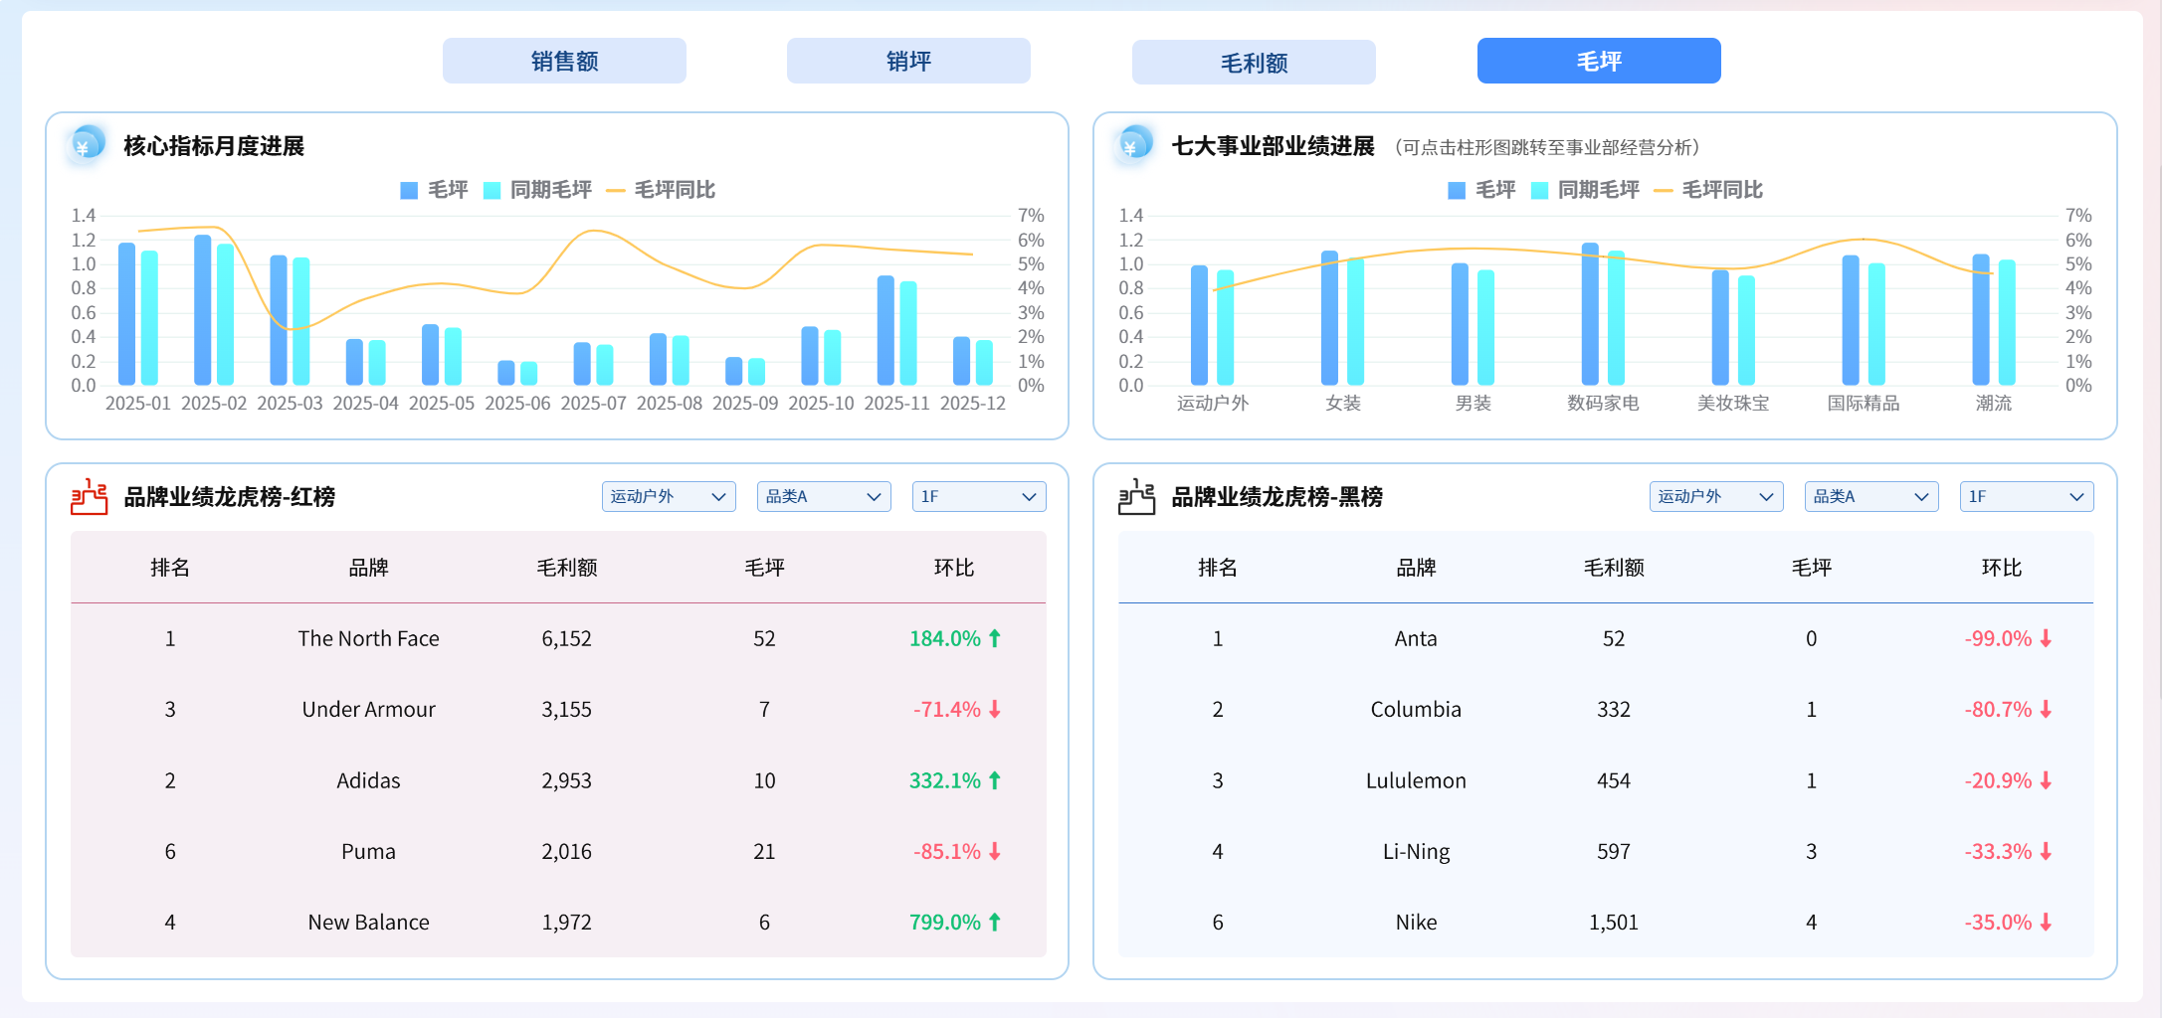Switch to the 销坪 tab
Image resolution: width=2162 pixels, height=1018 pixels.
908,61
